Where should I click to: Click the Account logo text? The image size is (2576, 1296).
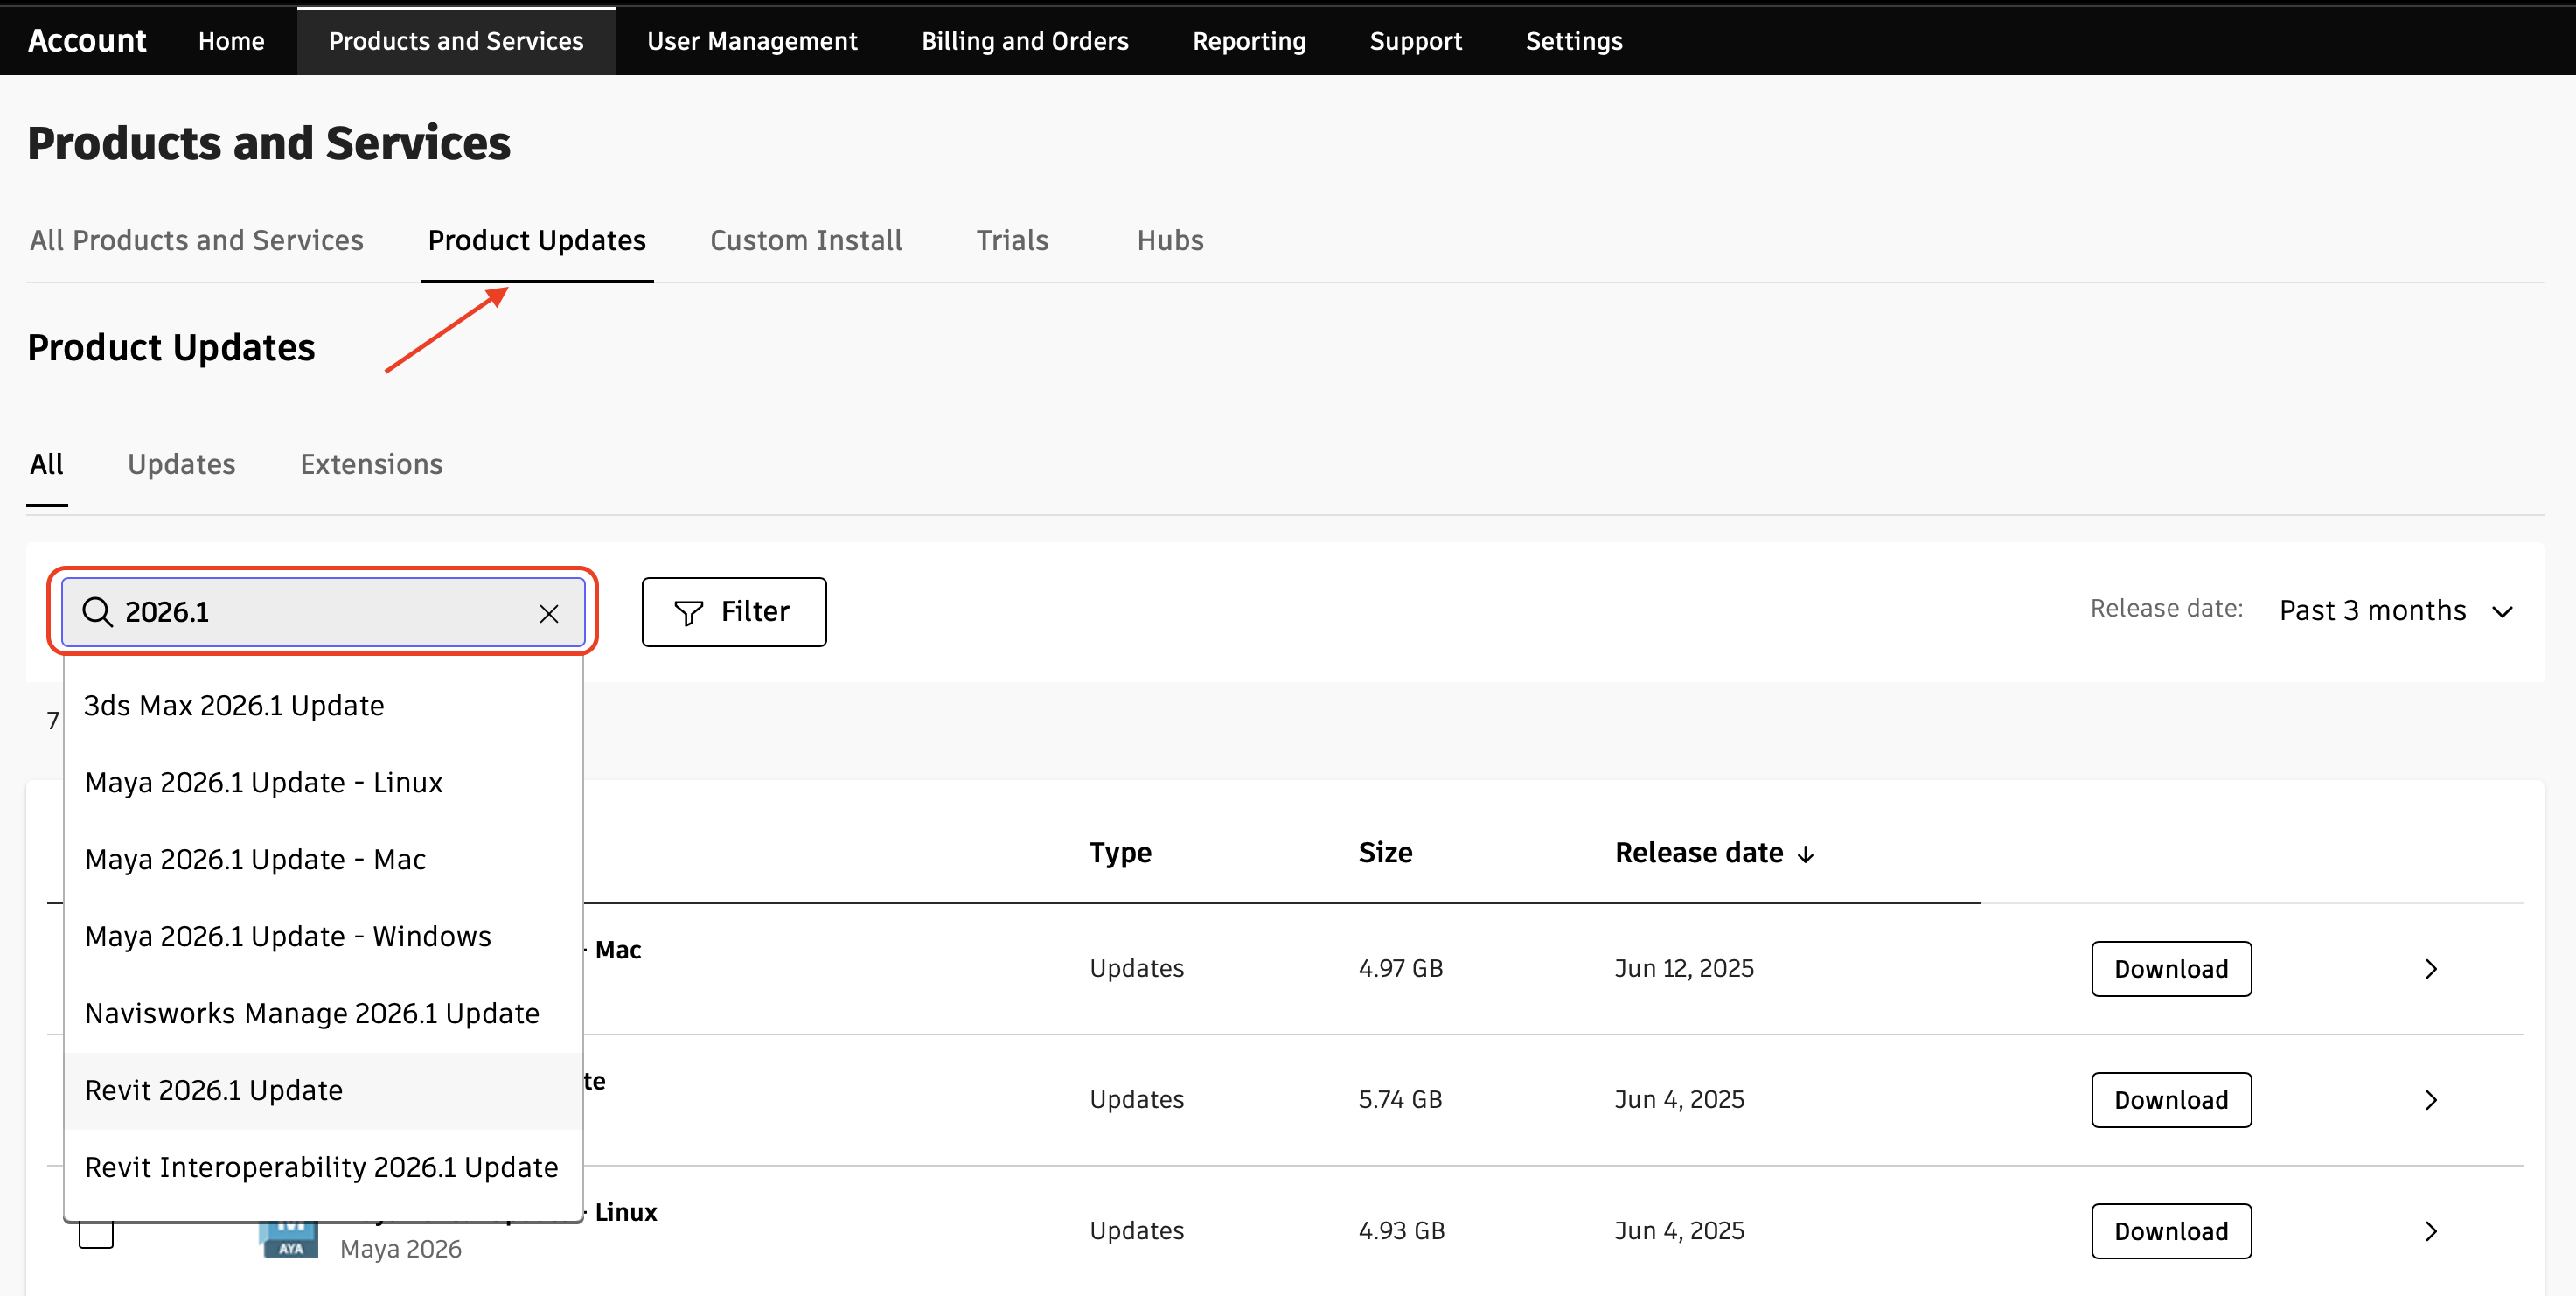pyautogui.click(x=87, y=40)
